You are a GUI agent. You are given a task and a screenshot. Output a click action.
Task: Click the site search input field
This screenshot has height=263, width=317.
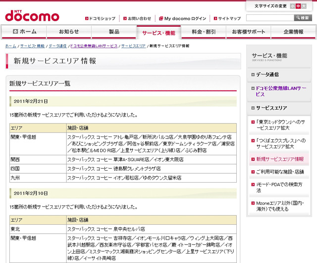point(270,18)
